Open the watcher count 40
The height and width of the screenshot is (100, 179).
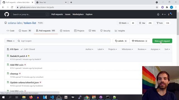(133, 23)
